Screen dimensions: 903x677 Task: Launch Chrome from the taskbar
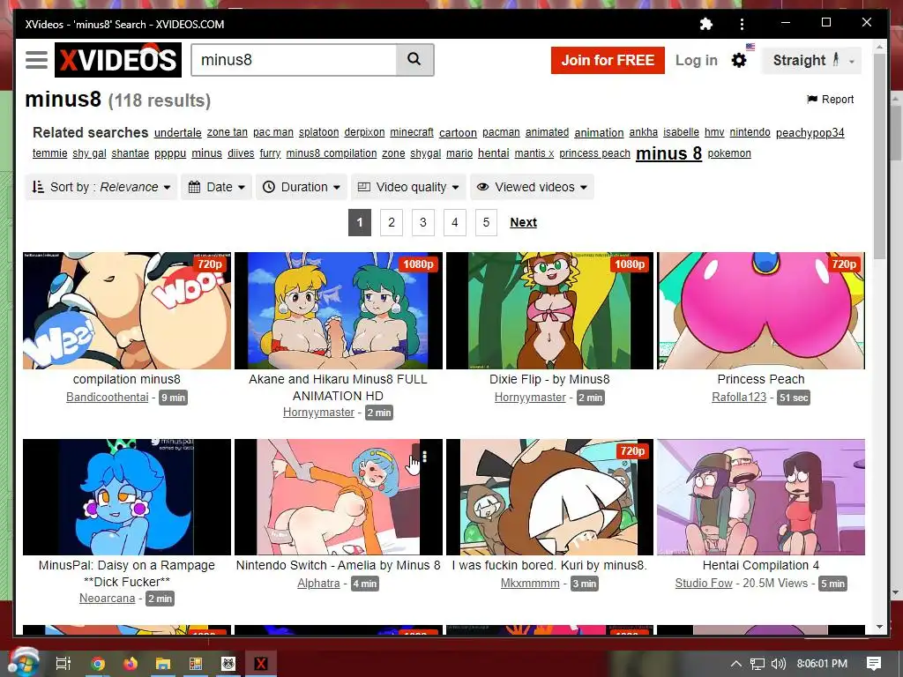(98, 664)
